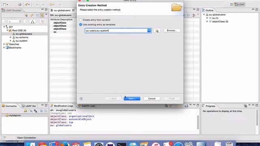Viewport: 260px width, 146px height.
Task: Click Remove All Finished icon in Progress view
Action: (x=245, y=105)
